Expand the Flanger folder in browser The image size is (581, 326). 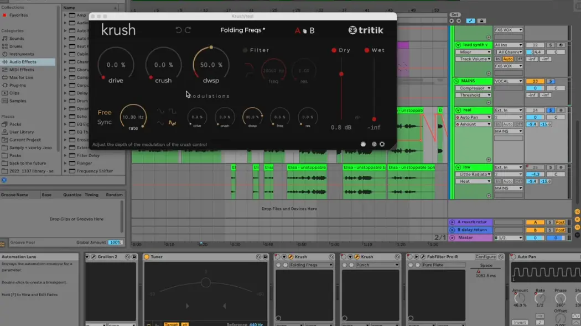[x=65, y=163]
